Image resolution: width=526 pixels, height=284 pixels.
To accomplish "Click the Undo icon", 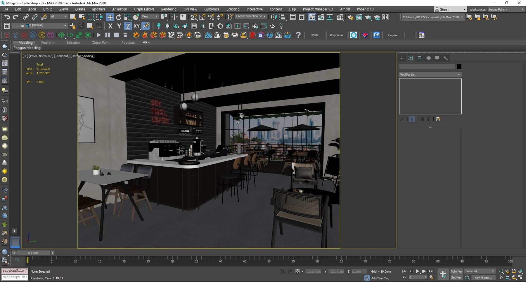I will tap(7, 17).
